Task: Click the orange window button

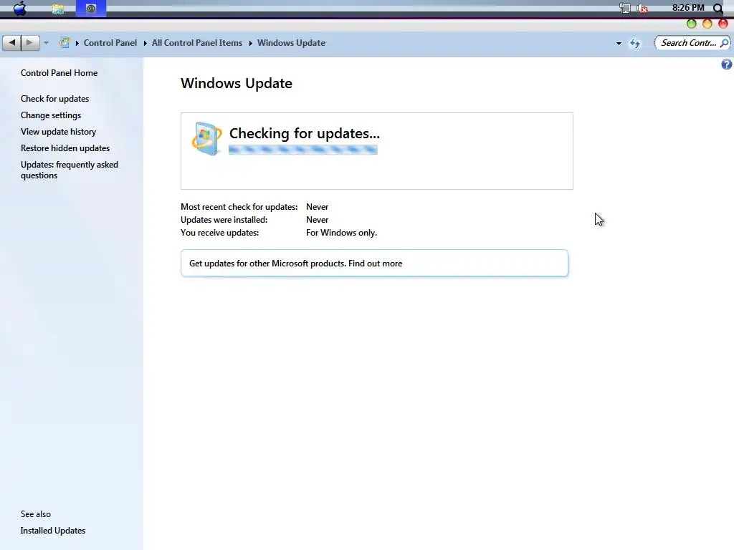Action: pyautogui.click(x=707, y=24)
